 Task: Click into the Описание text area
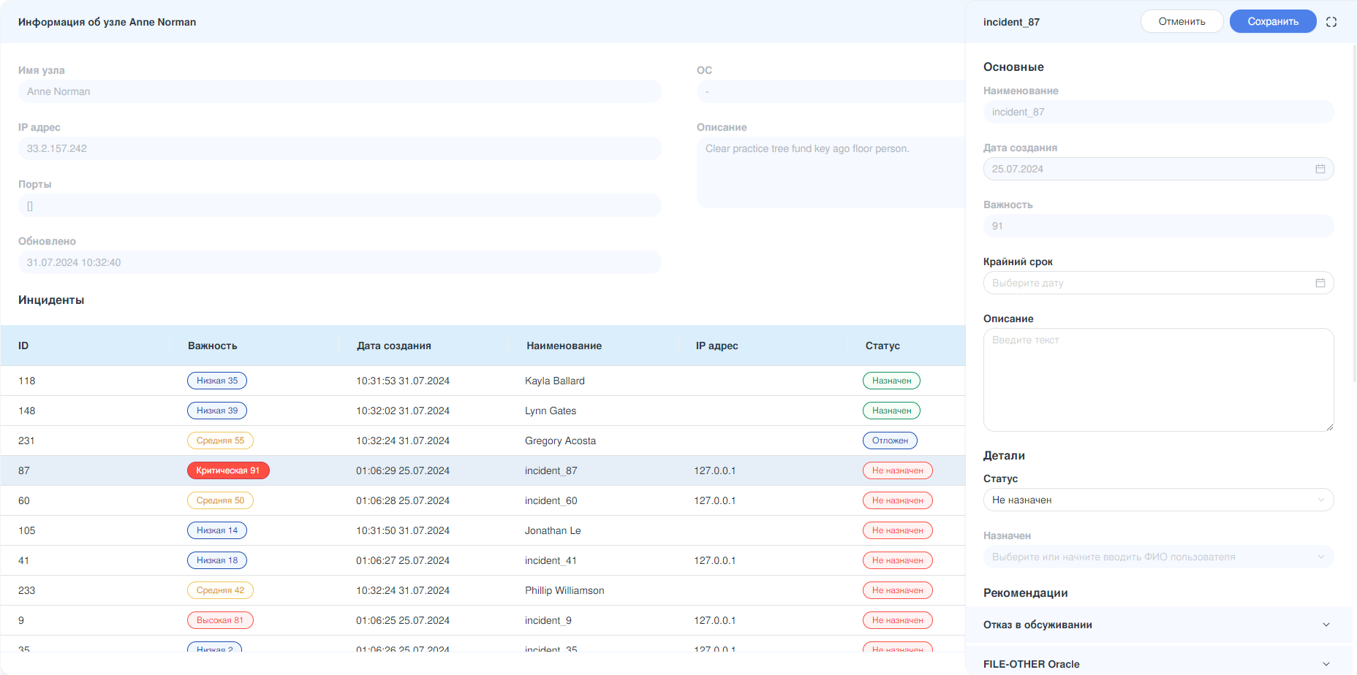coord(1157,380)
